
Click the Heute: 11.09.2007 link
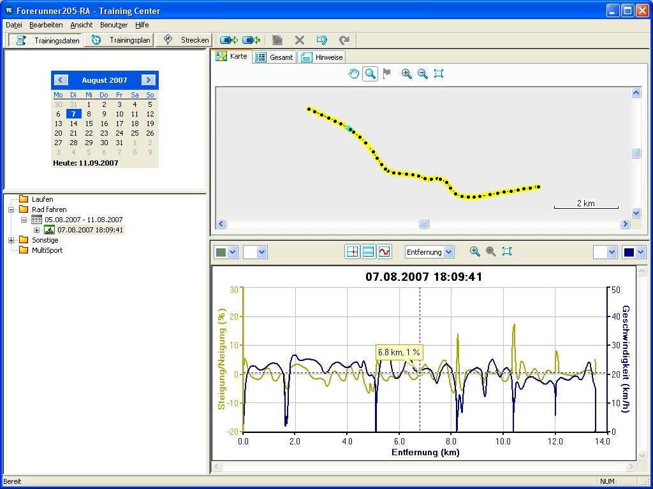click(x=85, y=163)
